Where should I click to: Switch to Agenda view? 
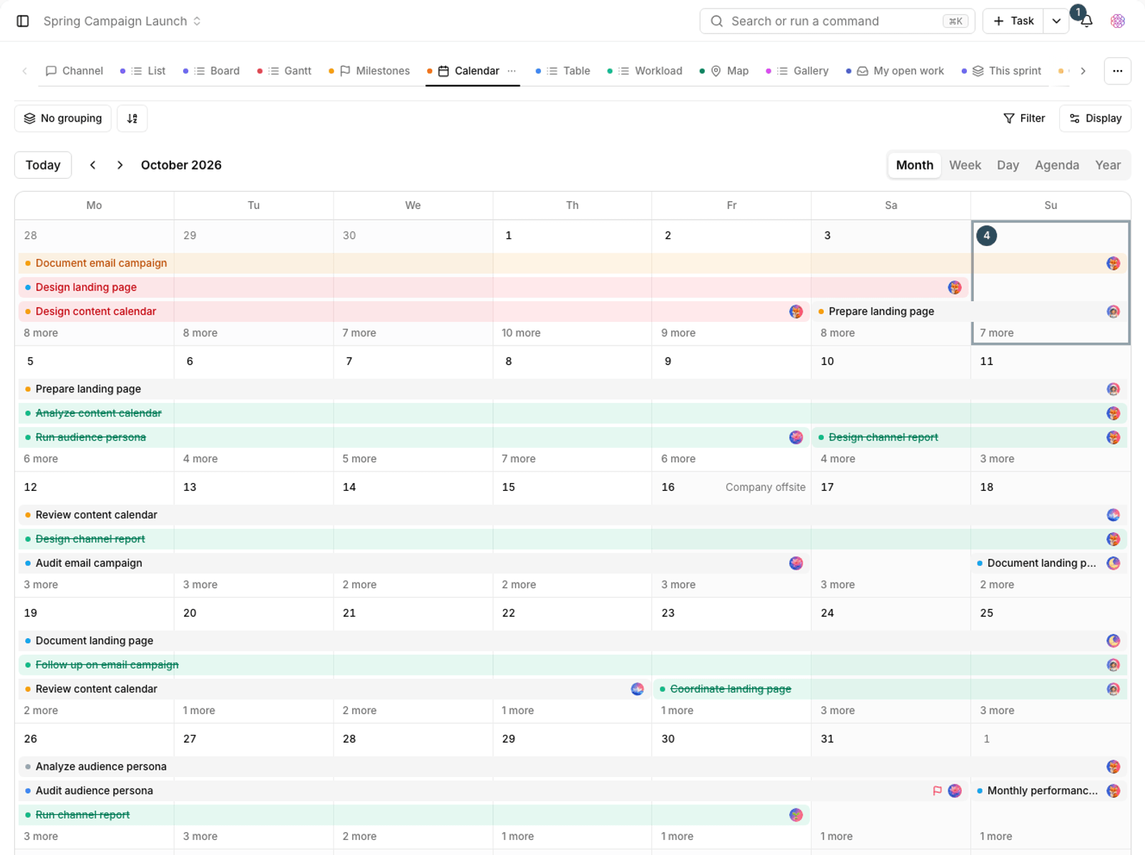(1056, 165)
